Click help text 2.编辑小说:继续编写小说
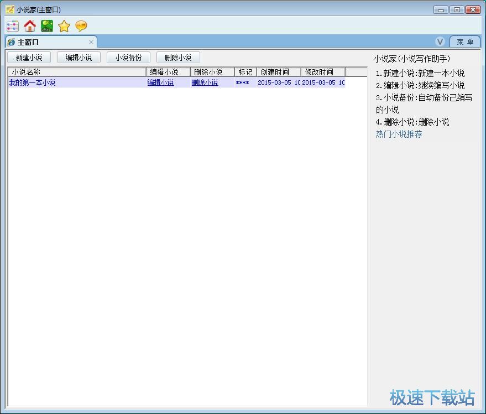Image resolution: width=486 pixels, height=414 pixels. tap(420, 85)
